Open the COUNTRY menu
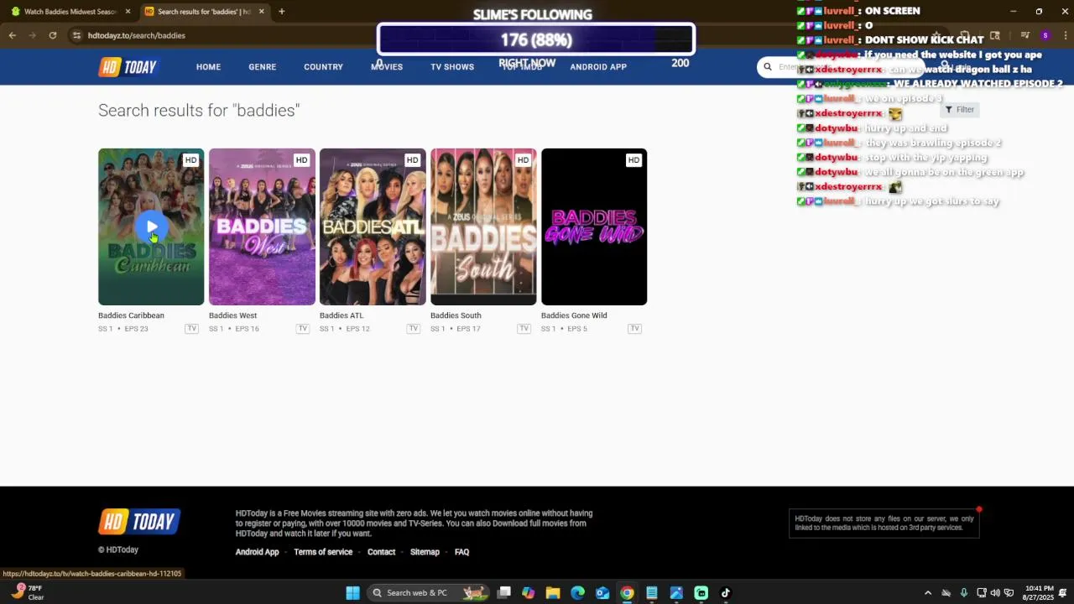1074x604 pixels. 323,67
